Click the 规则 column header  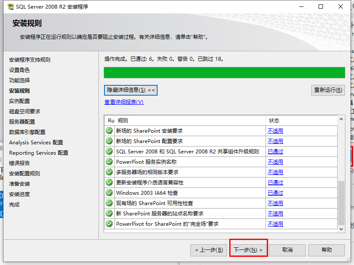point(190,121)
